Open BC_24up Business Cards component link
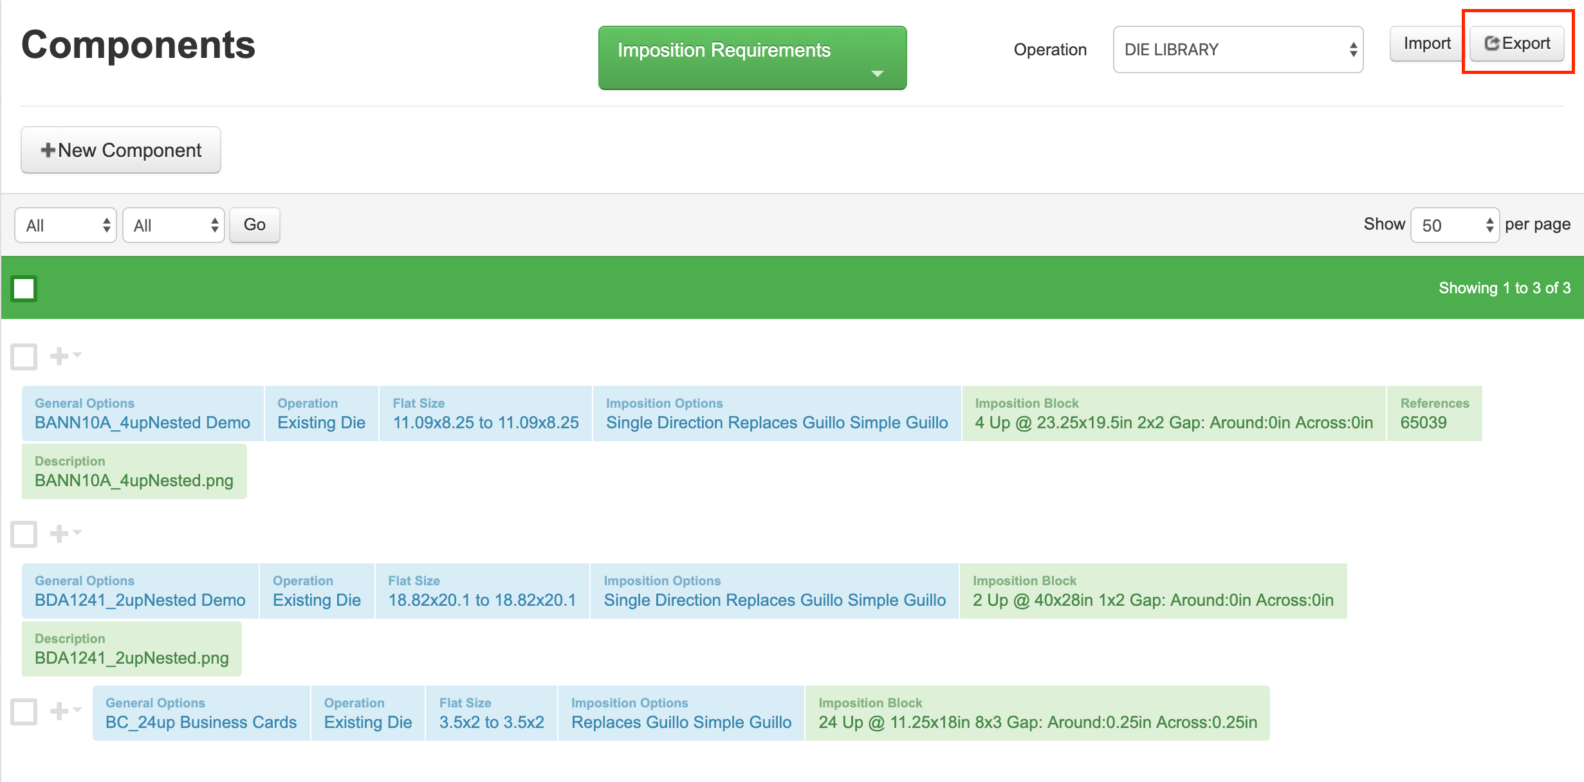 (201, 722)
